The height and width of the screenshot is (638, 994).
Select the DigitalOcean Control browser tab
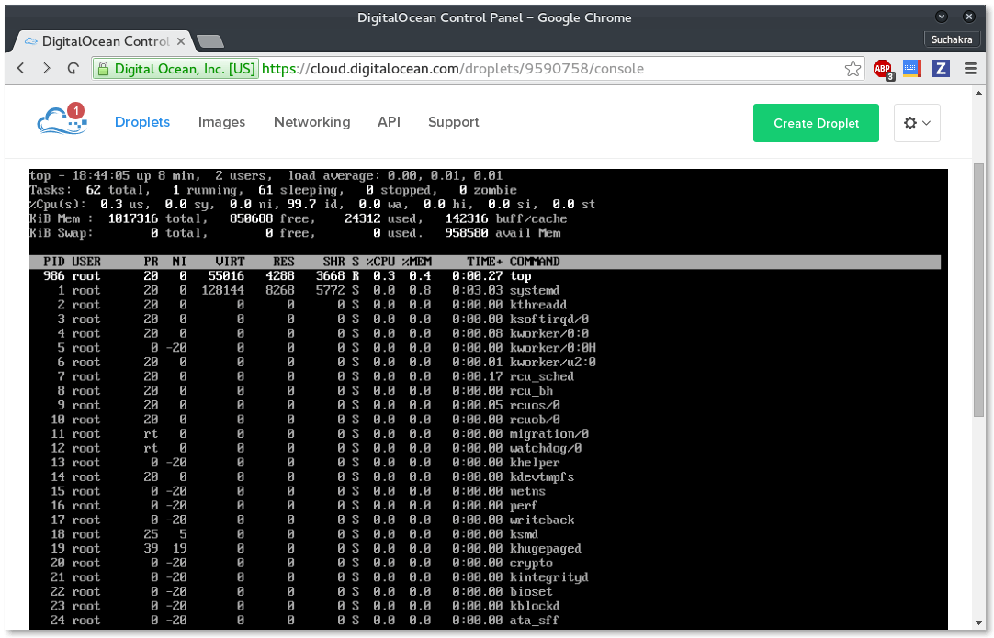coord(105,41)
